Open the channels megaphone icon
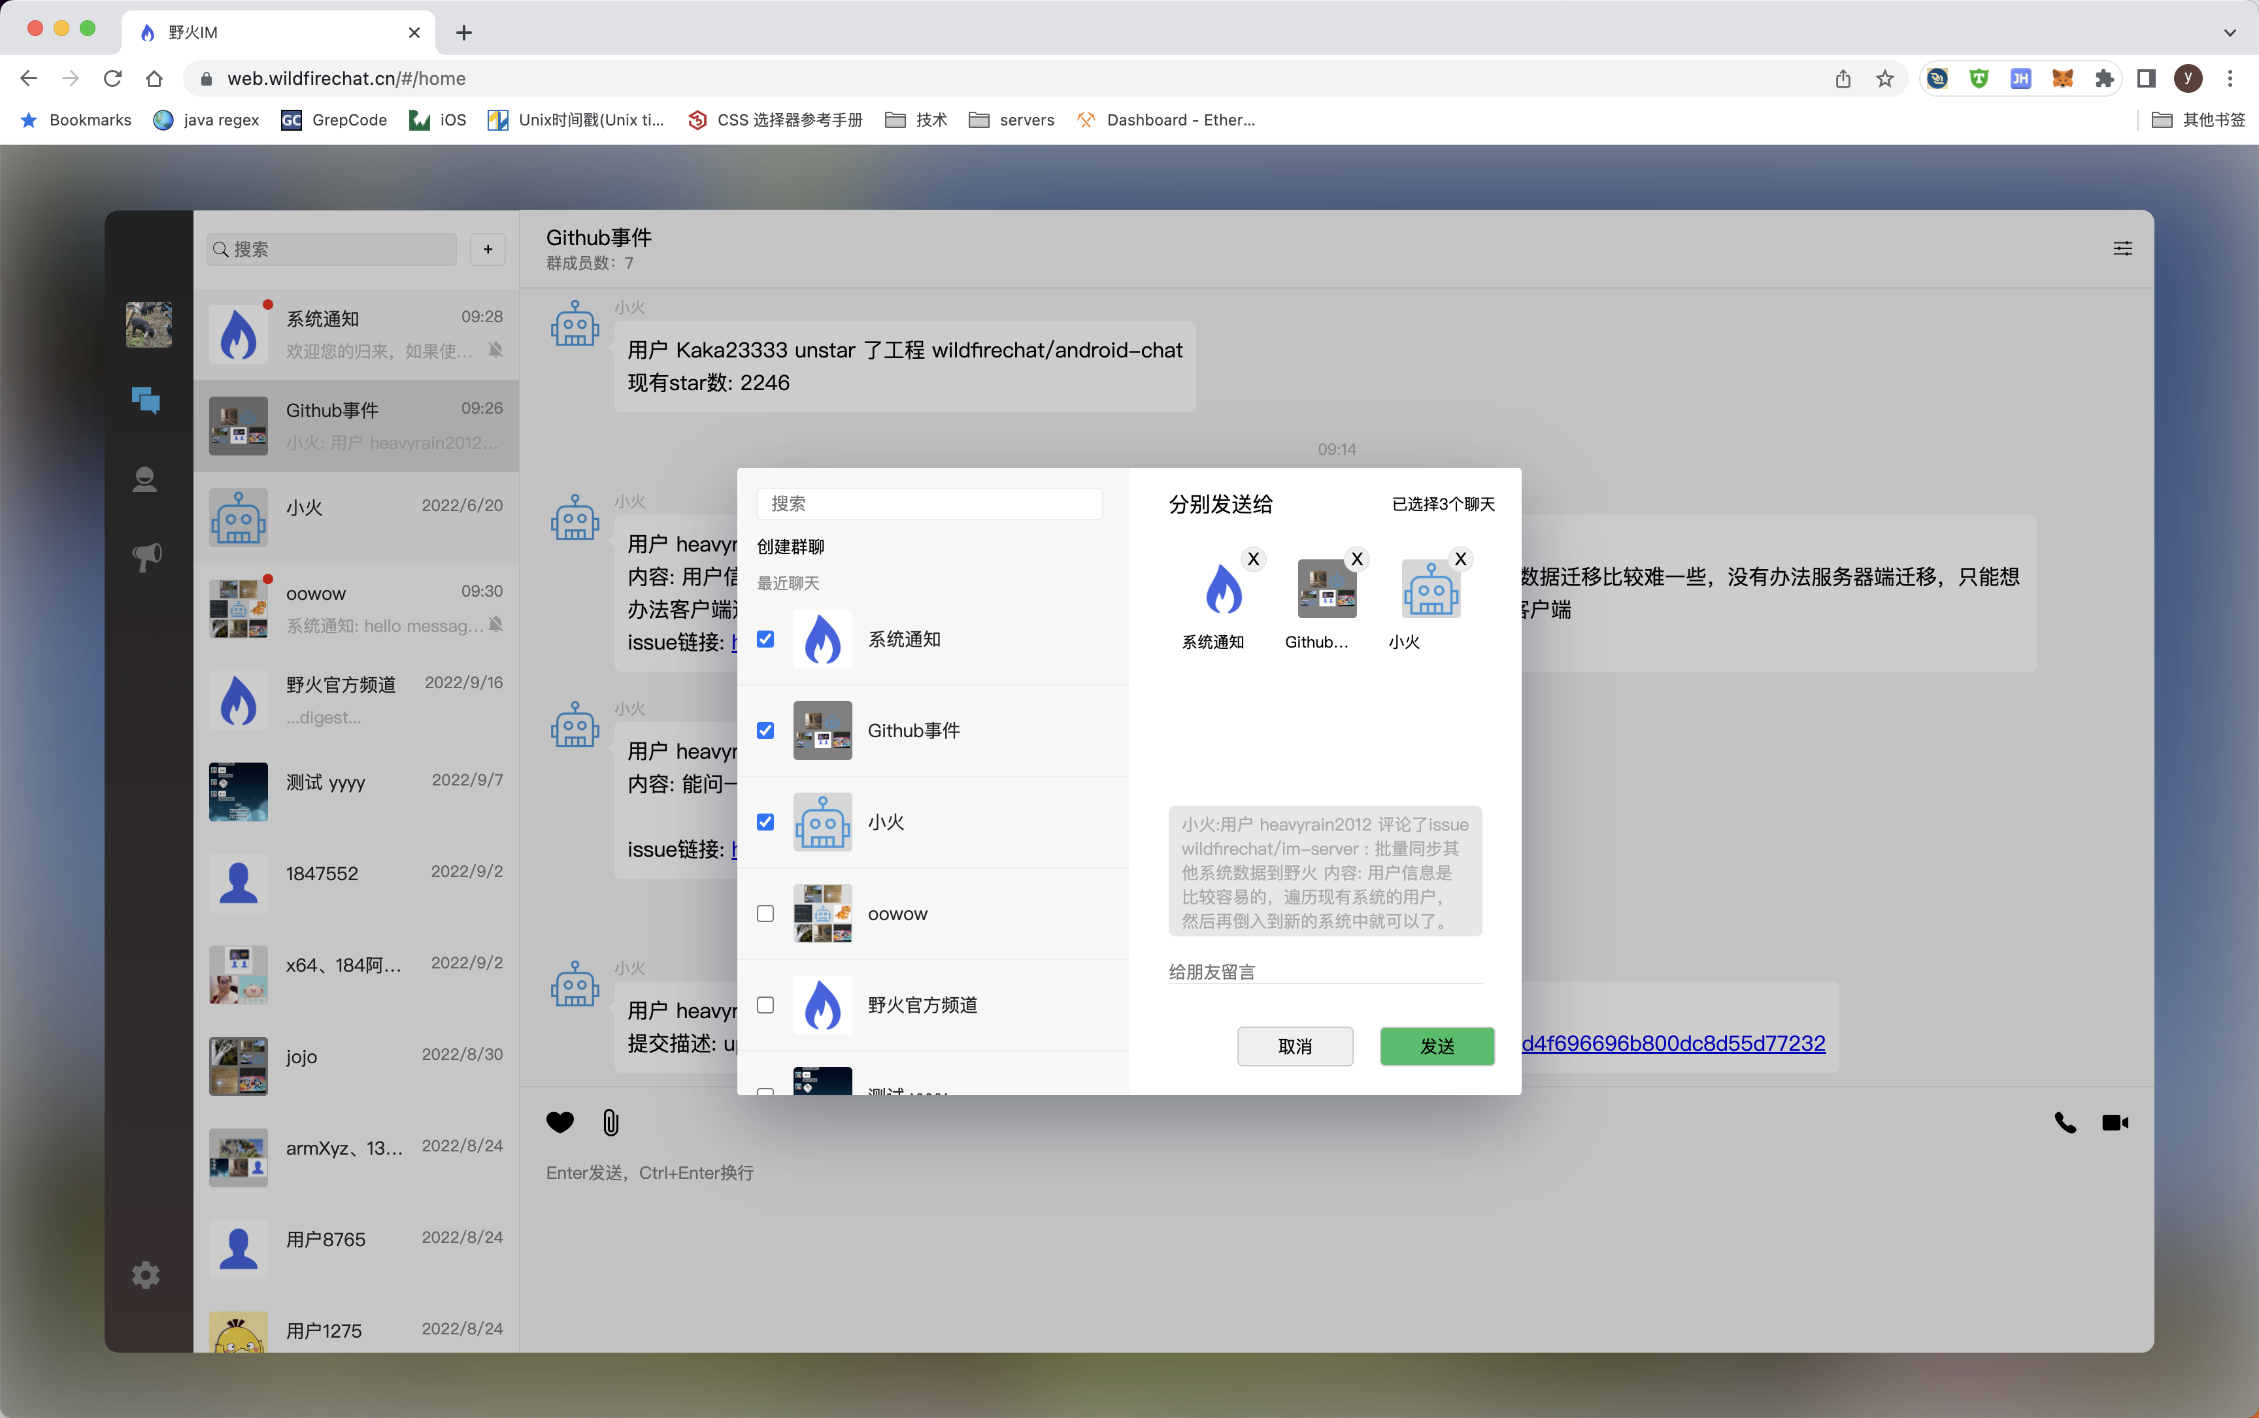 145,557
